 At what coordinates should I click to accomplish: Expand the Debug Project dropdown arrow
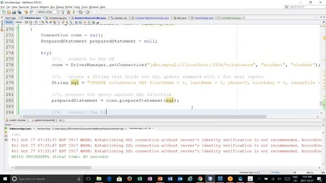tap(84, 12)
